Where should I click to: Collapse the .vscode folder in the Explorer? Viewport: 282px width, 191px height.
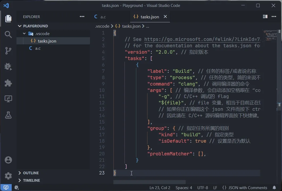pos(24,33)
